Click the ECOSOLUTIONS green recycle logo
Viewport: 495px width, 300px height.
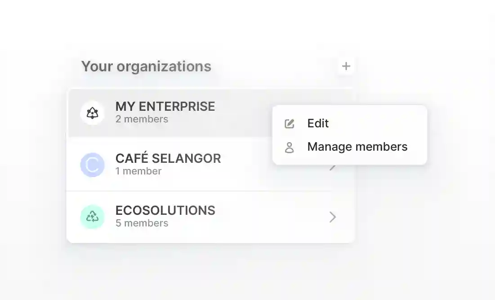point(92,217)
